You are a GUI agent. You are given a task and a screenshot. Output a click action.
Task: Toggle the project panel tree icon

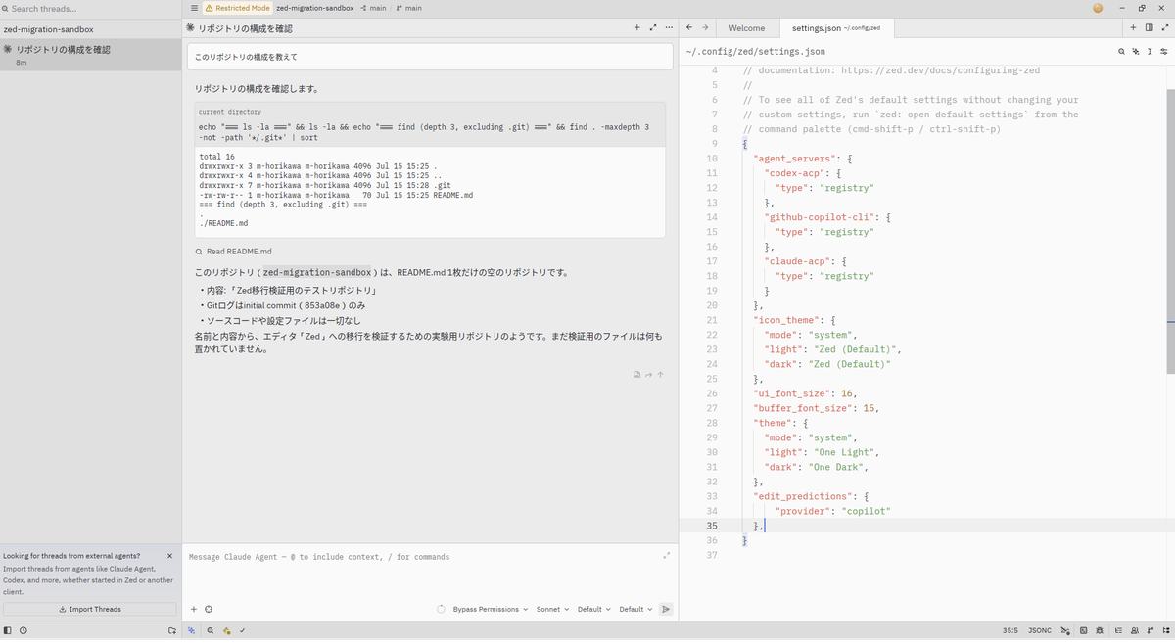[x=1165, y=631]
